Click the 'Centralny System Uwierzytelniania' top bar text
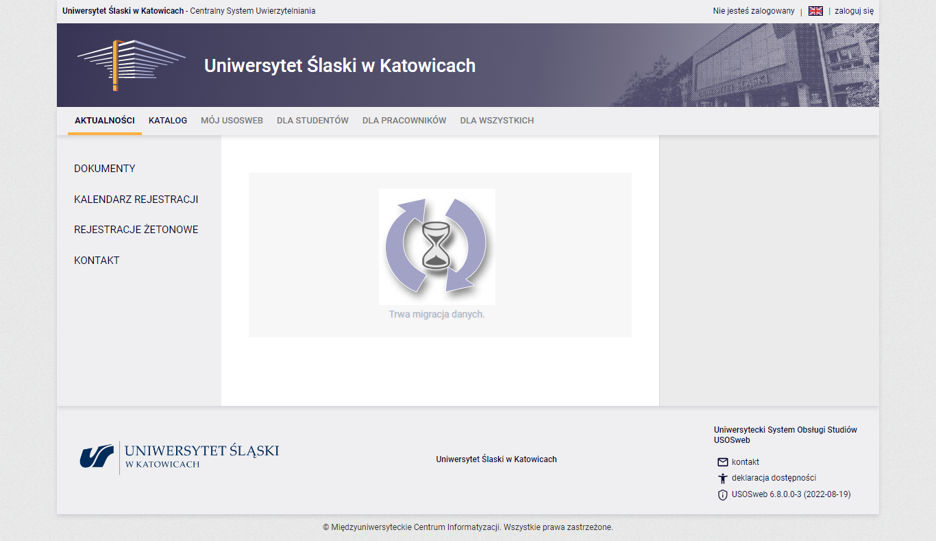This screenshot has height=541, width=936. point(253,11)
